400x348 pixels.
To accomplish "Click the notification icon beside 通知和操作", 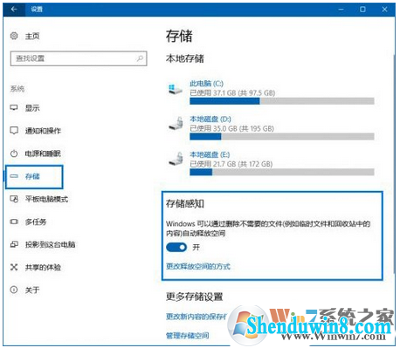I will pos(14,130).
